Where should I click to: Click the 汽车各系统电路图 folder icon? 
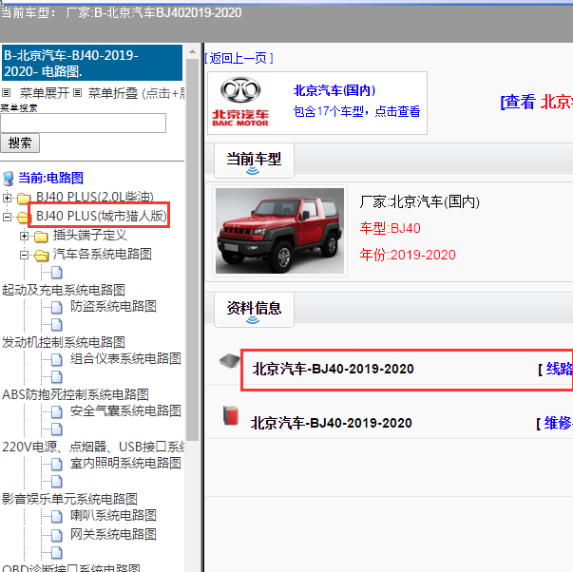[41, 256]
